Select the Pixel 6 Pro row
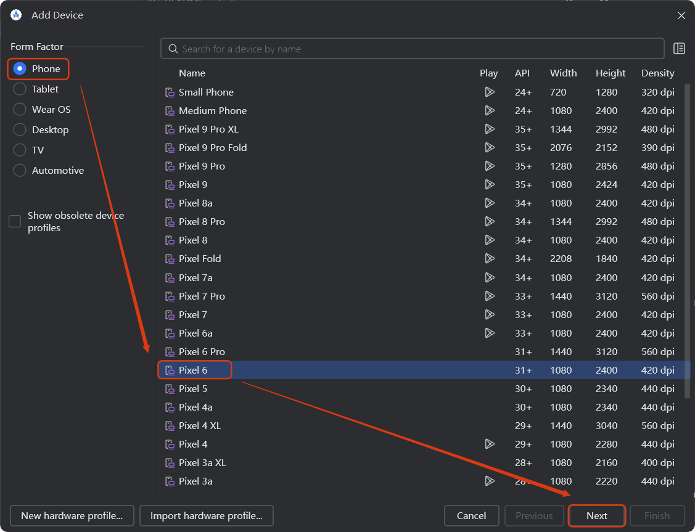Viewport: 695px width, 532px height. (424, 352)
